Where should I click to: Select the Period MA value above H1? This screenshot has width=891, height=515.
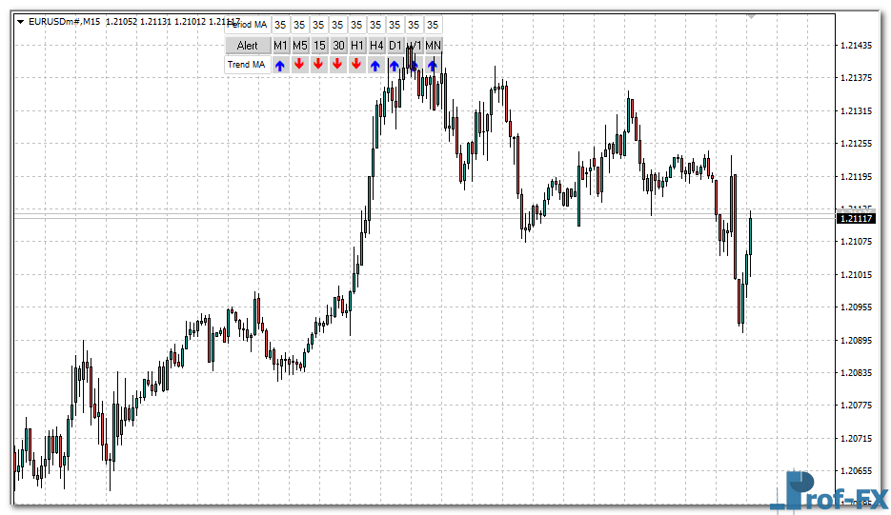pos(356,26)
